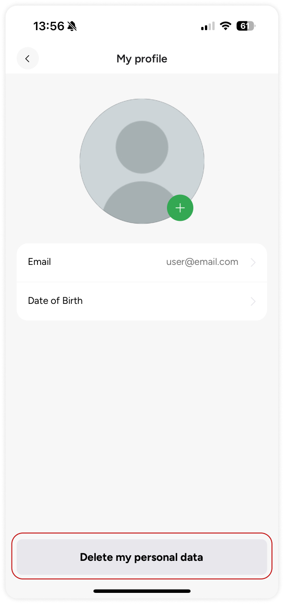284x604 pixels.
Task: Tap the head of the avatar placeholder
Action: [x=142, y=147]
